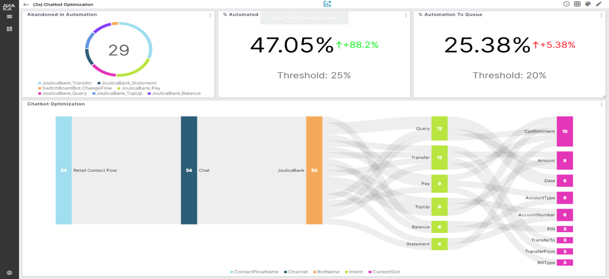Select the AccountType slot node
Viewport: 609px width, 279px height.
(x=564, y=198)
